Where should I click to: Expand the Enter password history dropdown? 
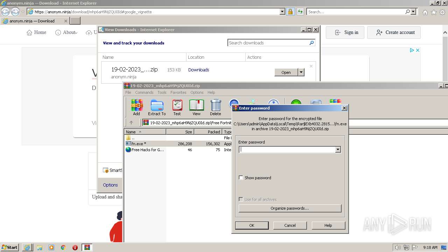(x=338, y=150)
